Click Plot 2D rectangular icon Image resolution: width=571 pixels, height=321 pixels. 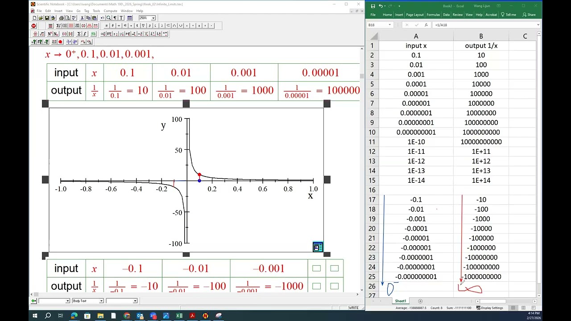click(x=68, y=42)
